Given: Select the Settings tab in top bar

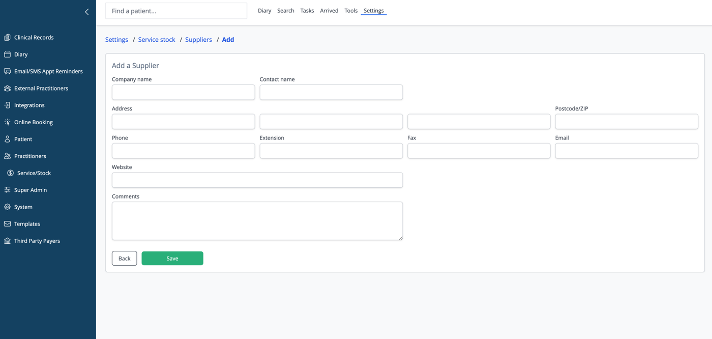Looking at the screenshot, I should (x=374, y=11).
